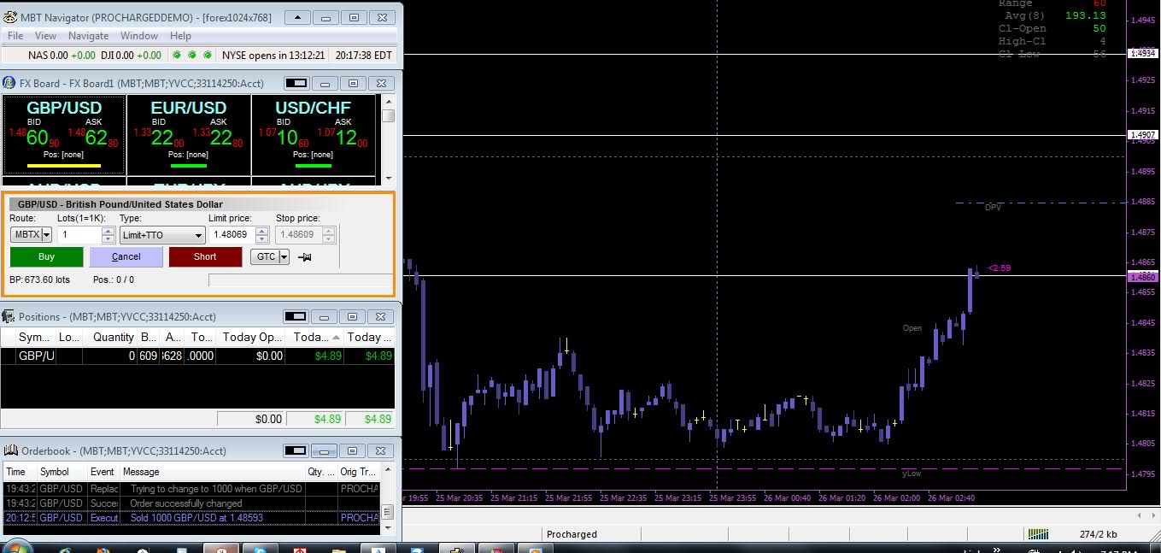
Task: Click the DPV line label on the chart
Action: (992, 208)
